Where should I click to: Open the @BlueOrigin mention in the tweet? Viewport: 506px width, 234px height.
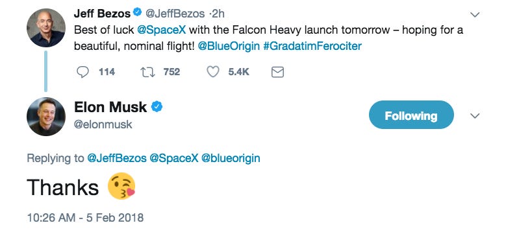229,47
